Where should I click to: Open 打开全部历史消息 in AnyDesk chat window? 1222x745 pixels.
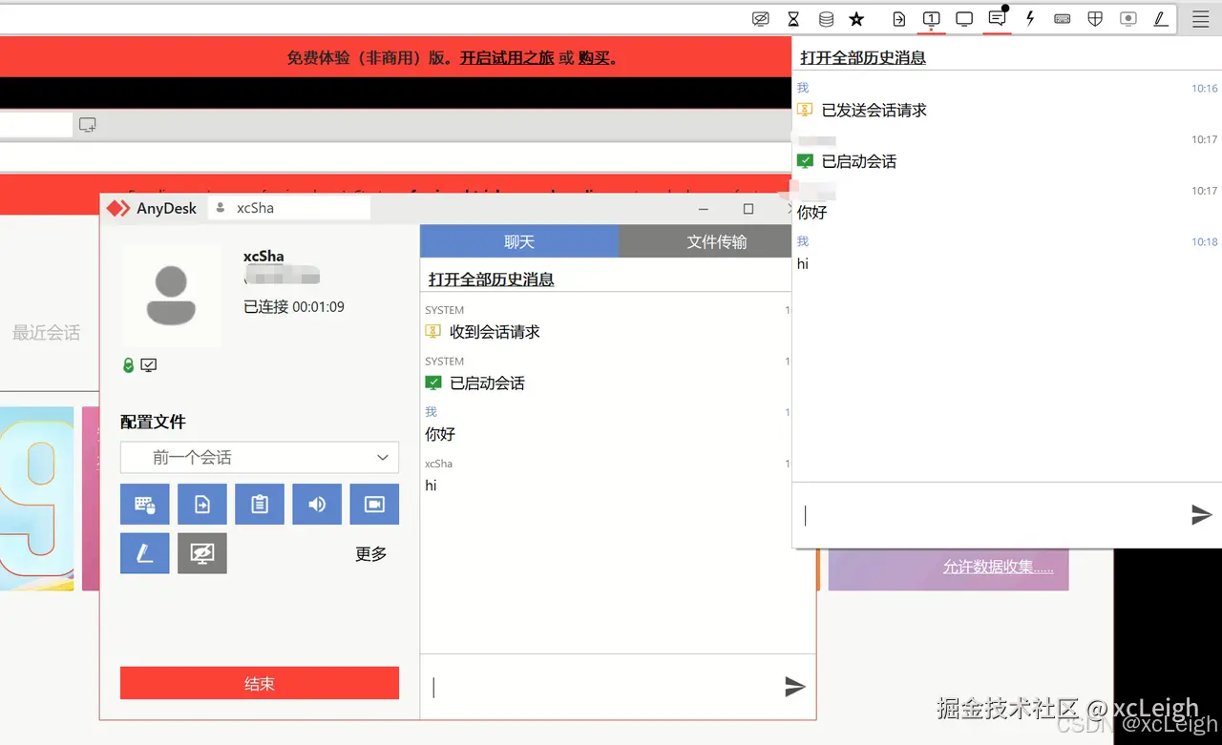tap(492, 279)
